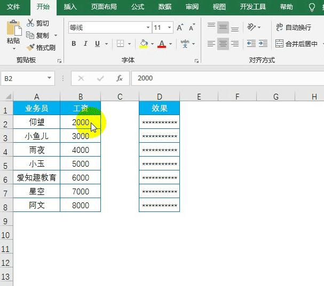Switch to the 页面布局 Page Layout tab
Viewport: 324px width, 286px height.
[x=104, y=7]
